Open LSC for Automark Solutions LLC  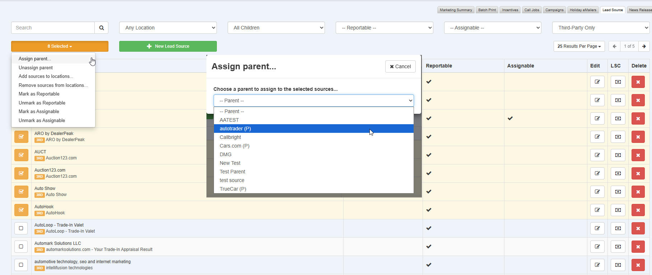(x=618, y=247)
